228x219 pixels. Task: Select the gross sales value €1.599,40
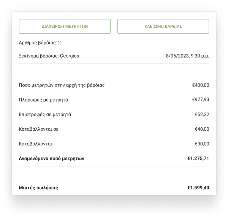tap(198, 188)
